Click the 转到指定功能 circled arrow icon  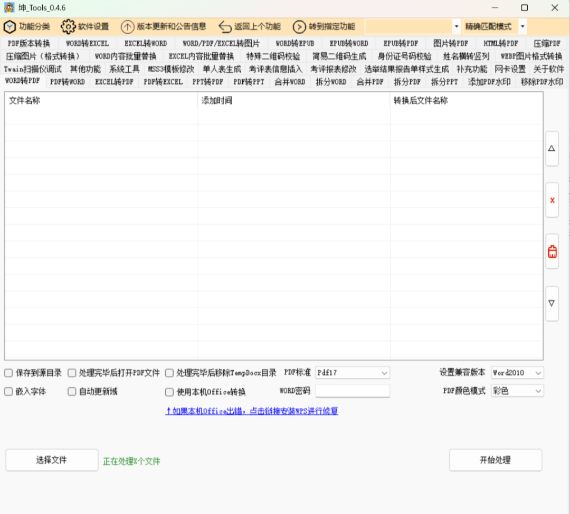click(x=299, y=26)
